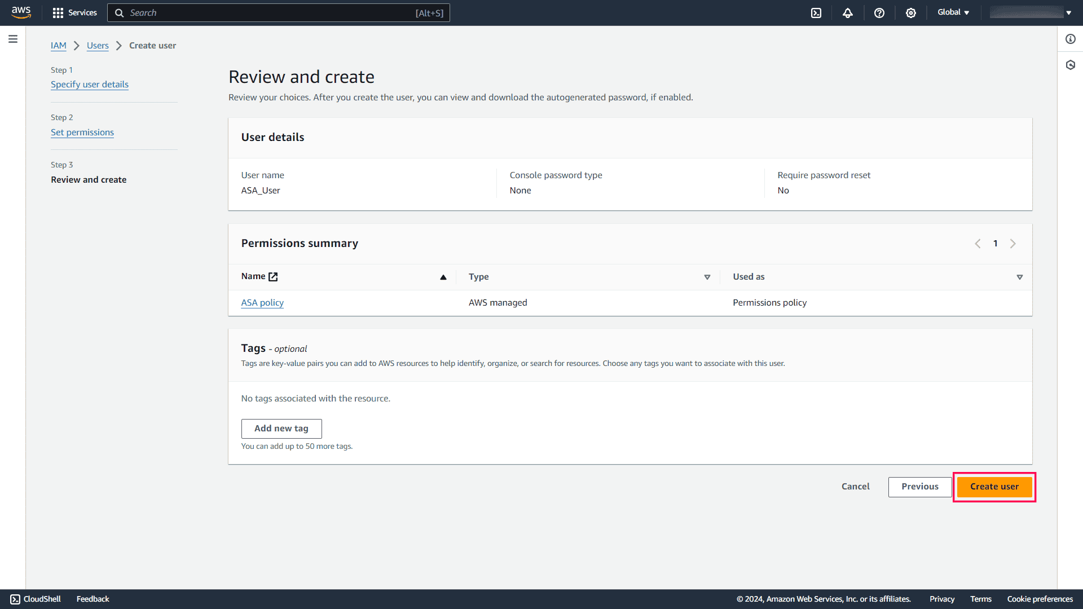Toggle the Type column filter
This screenshot has width=1083, height=609.
pos(707,277)
